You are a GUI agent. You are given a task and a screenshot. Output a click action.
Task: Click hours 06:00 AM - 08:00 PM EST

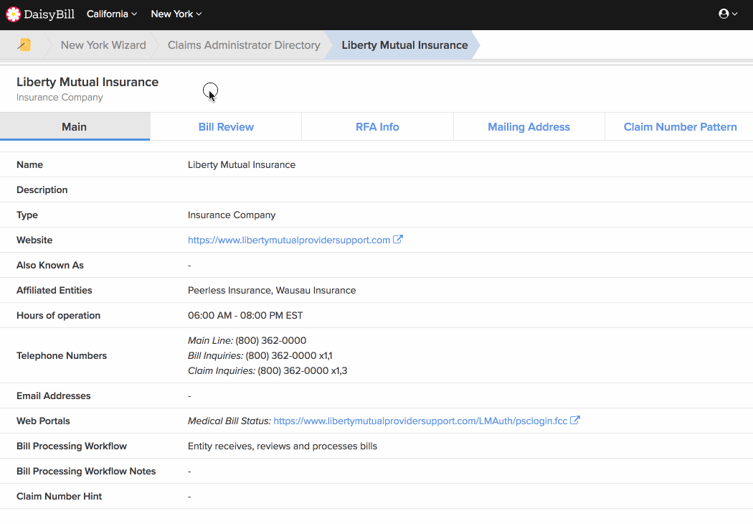coord(245,315)
